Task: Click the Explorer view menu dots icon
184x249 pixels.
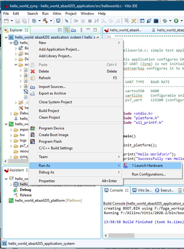Action: [81, 30]
